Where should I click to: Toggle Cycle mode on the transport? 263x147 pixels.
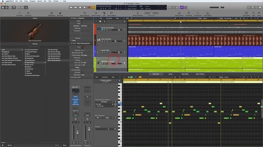coord(93,7)
